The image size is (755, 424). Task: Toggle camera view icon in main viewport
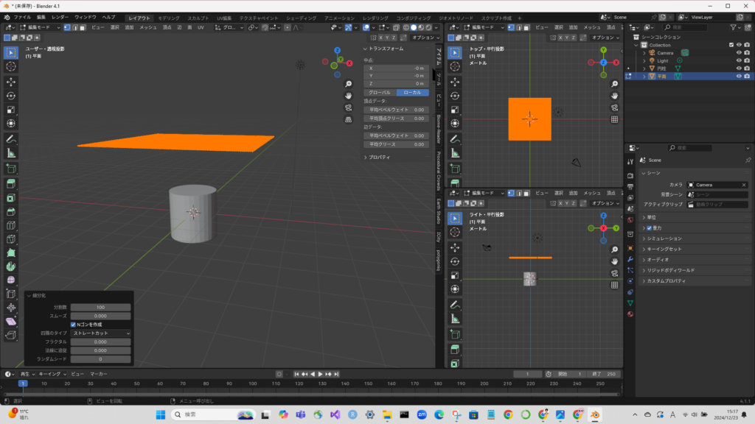click(x=348, y=107)
